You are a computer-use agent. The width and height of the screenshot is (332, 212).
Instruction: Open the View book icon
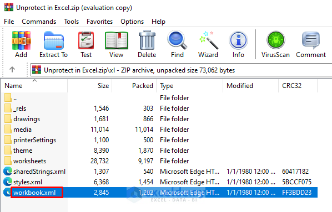117,41
